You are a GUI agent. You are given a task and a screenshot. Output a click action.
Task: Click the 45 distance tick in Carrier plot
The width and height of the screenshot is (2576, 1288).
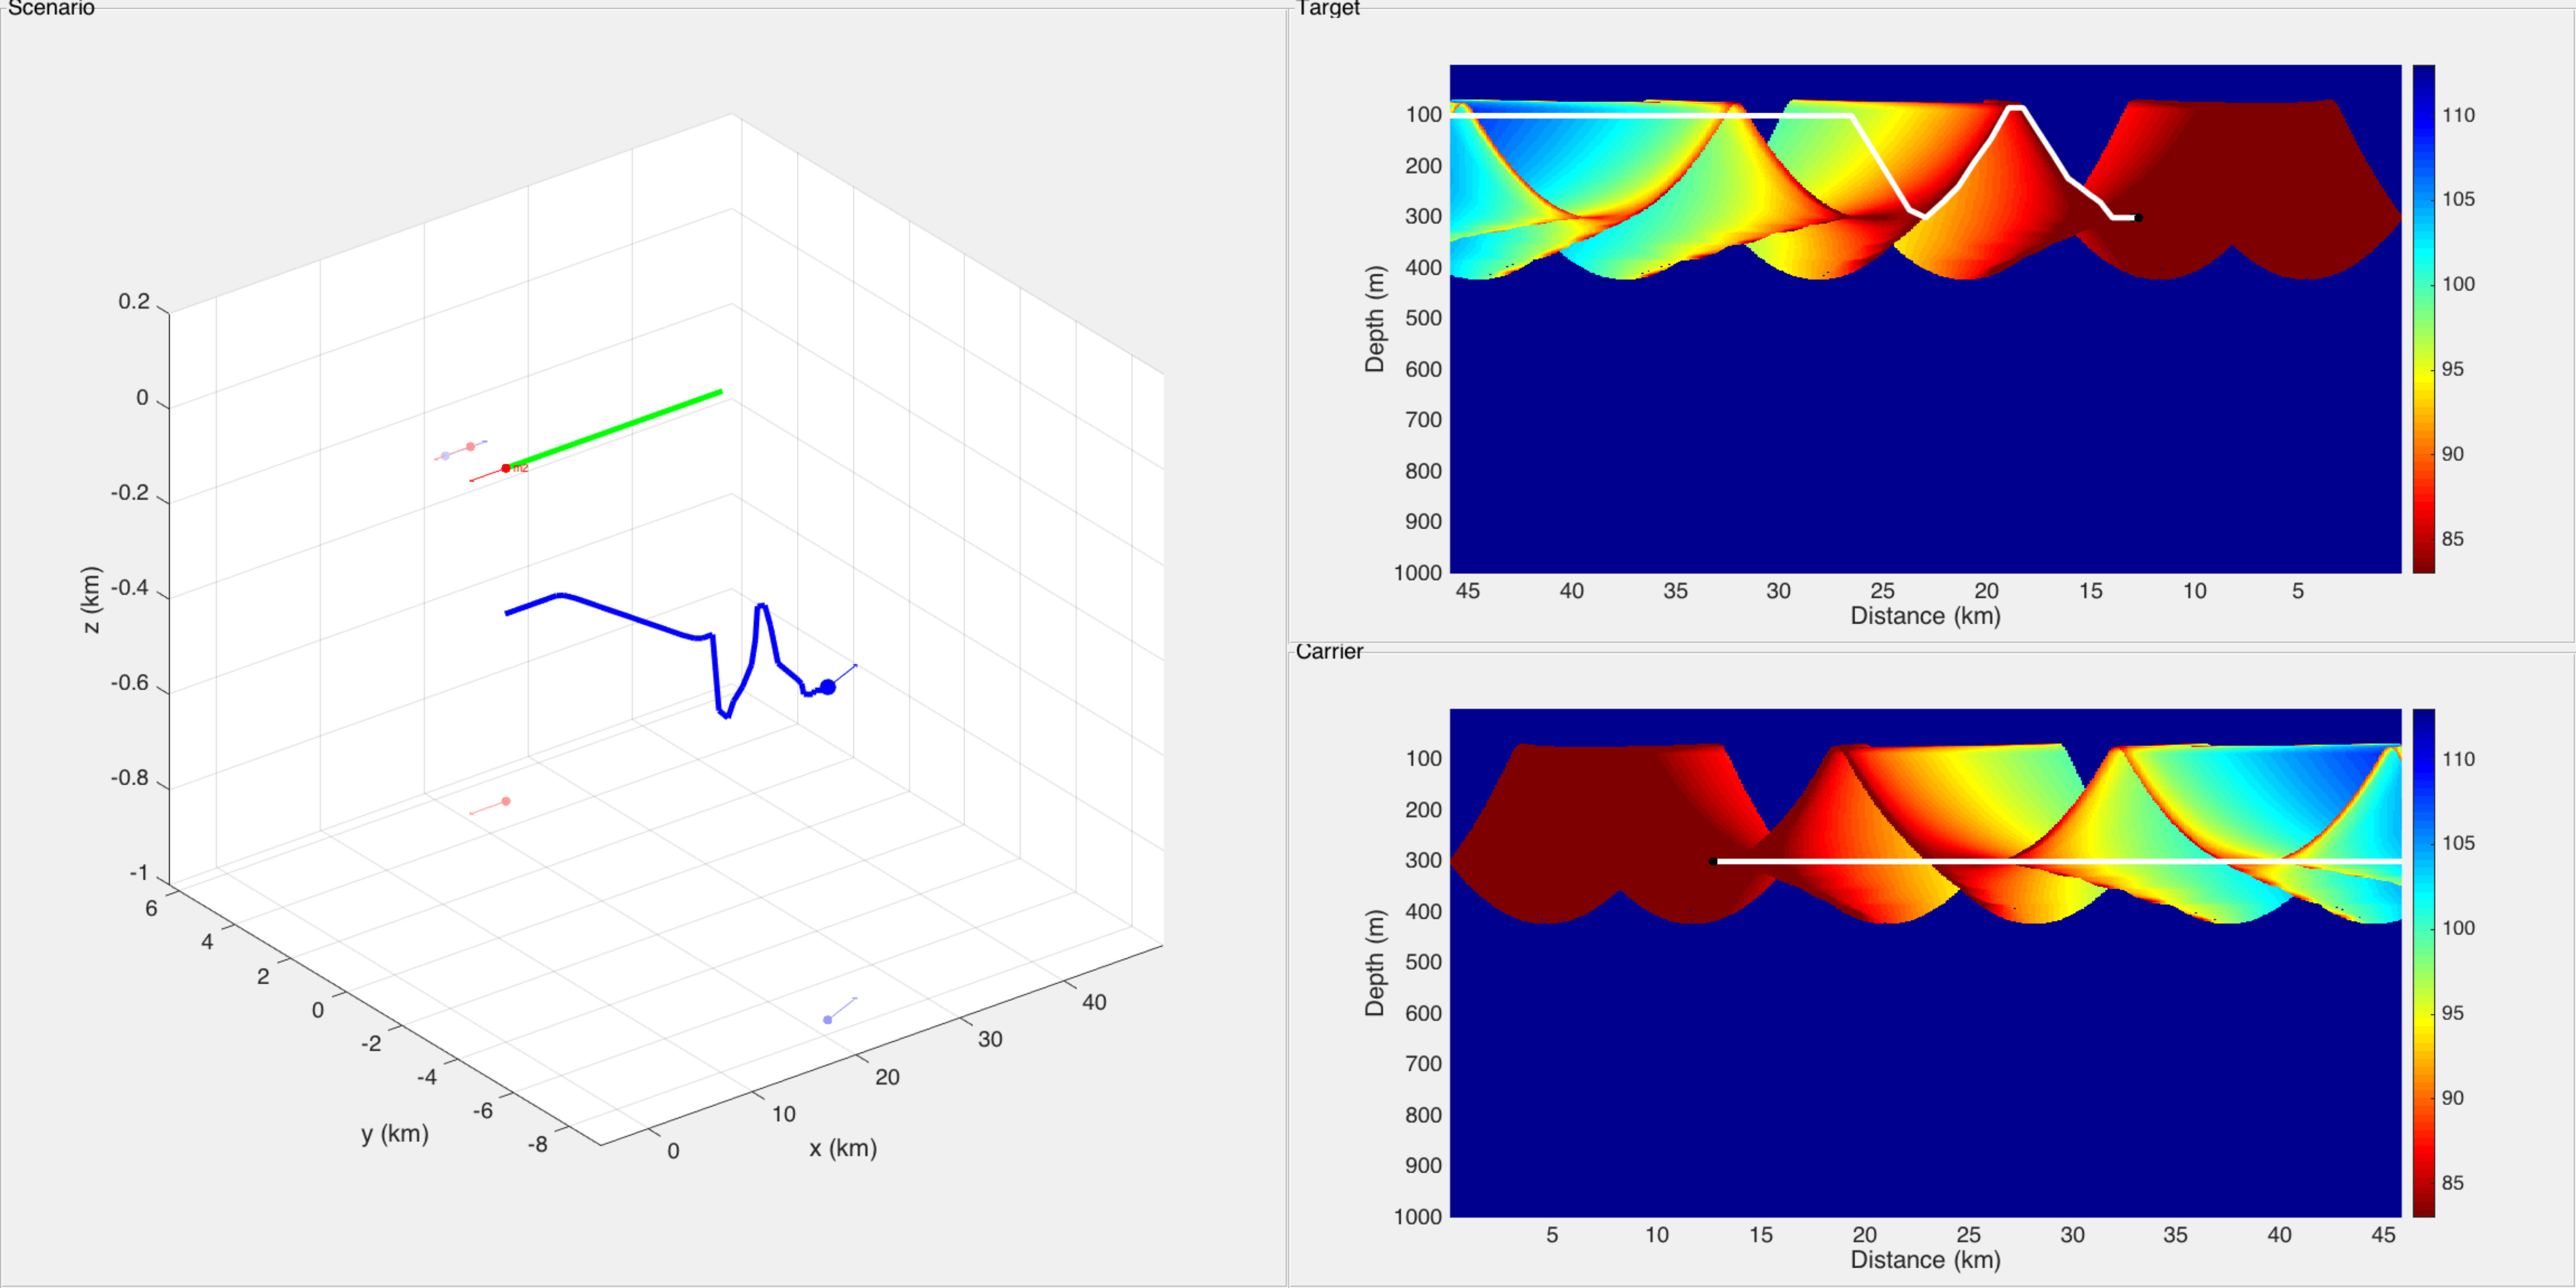(x=2383, y=1235)
